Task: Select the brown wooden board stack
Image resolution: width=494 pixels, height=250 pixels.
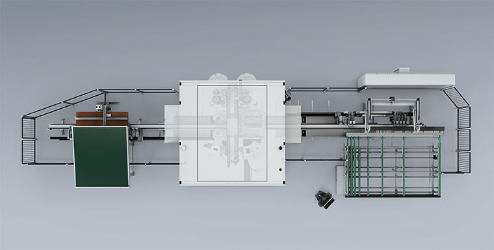Action: pyautogui.click(x=102, y=119)
